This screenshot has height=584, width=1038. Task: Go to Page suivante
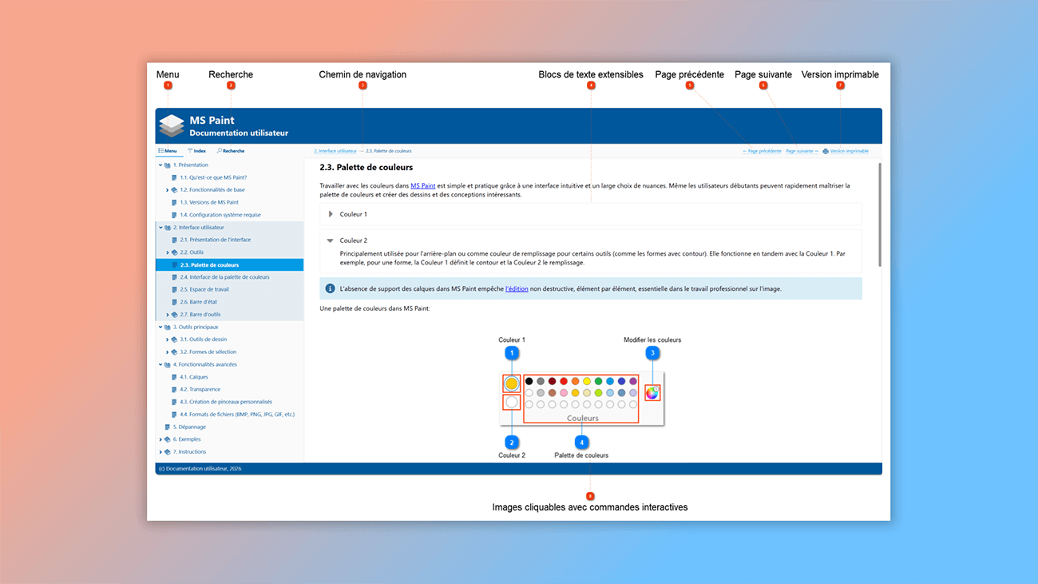tap(801, 150)
